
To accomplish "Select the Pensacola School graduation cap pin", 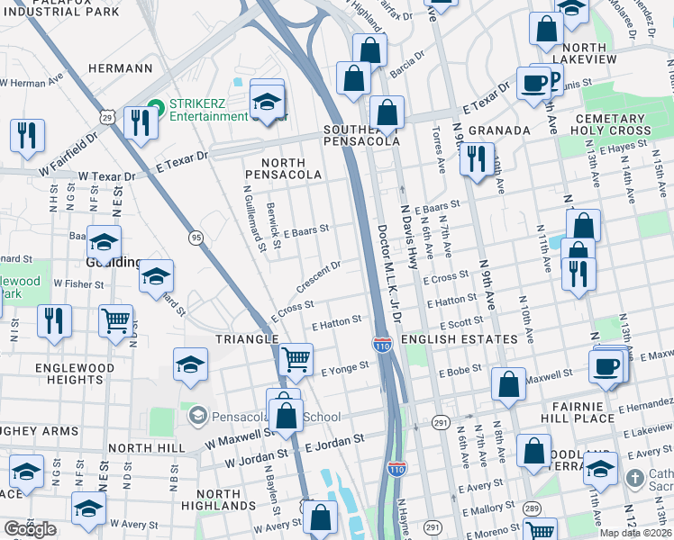I will (197, 417).
